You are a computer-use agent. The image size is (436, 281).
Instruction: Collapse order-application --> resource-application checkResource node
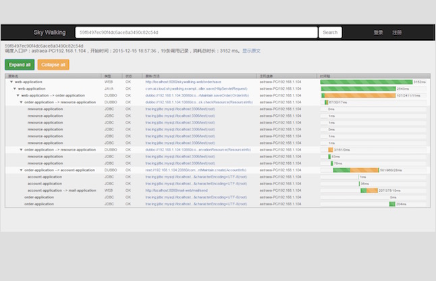tap(21, 102)
